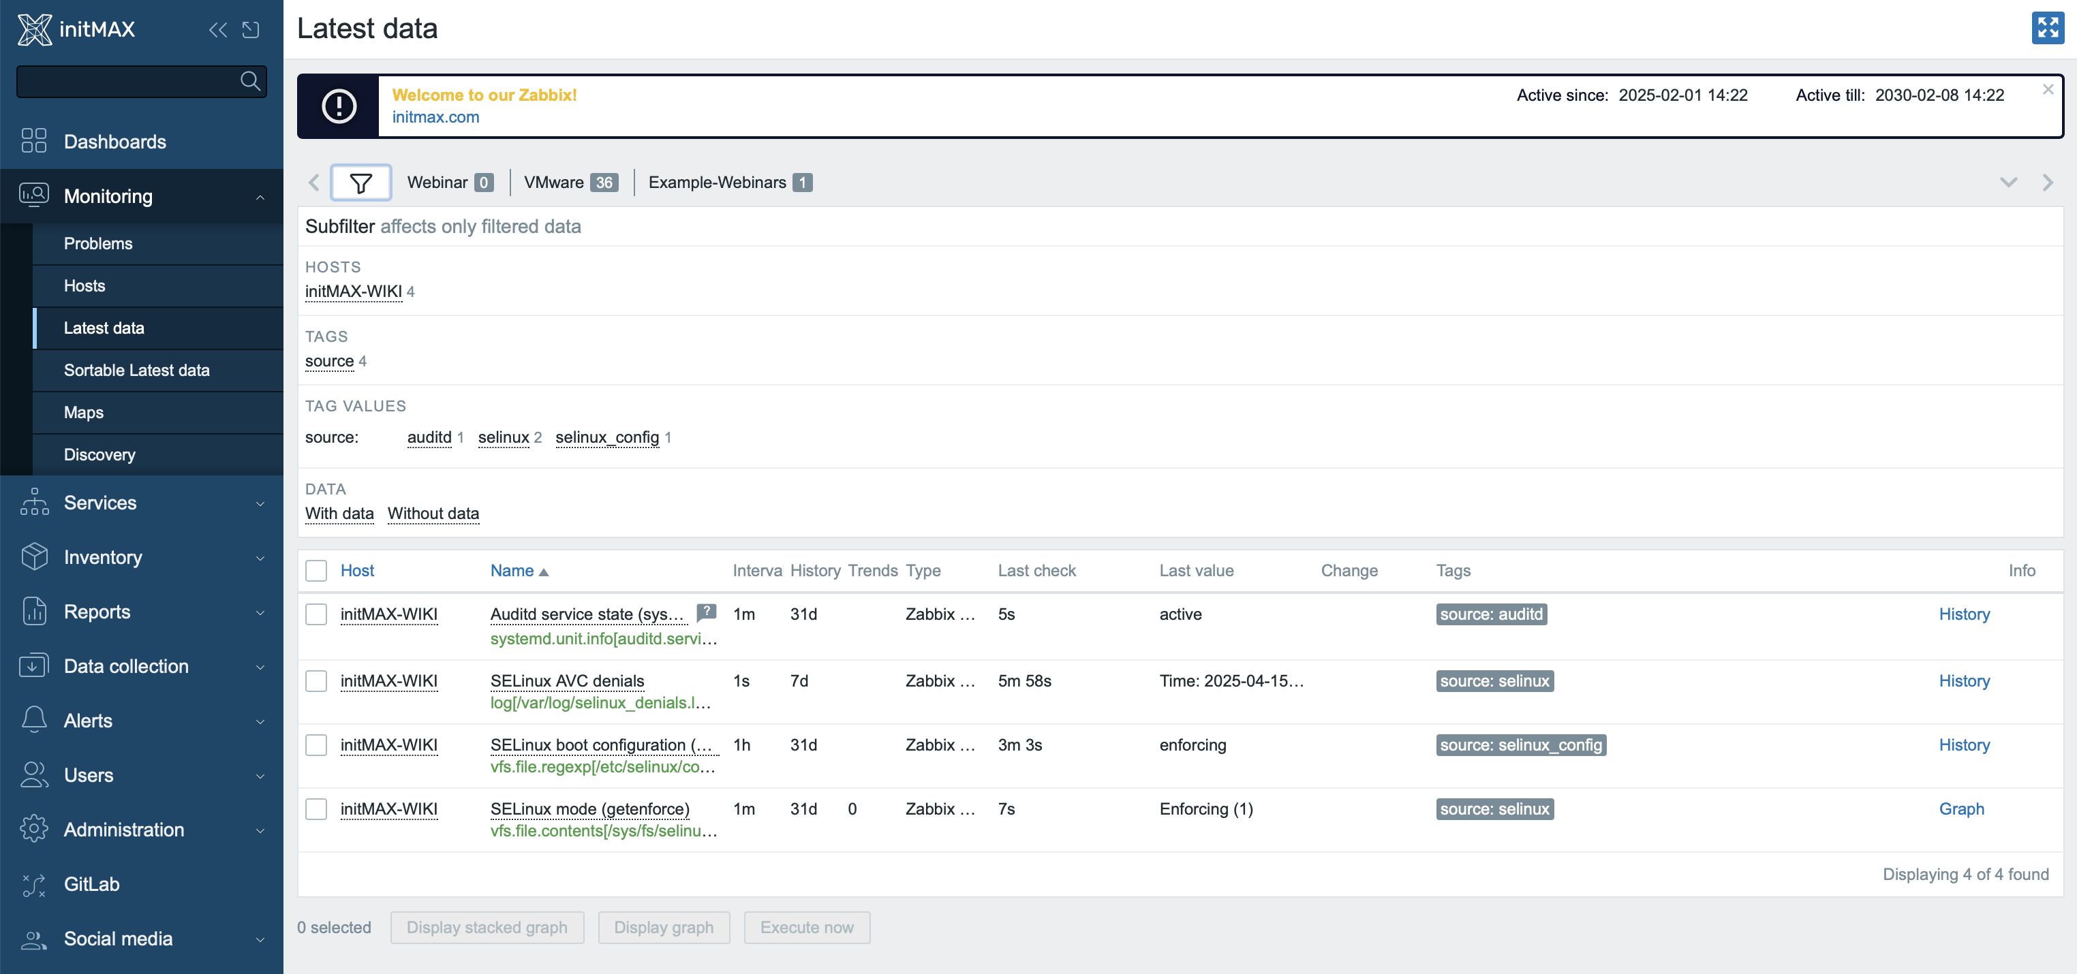Viewport: 2077px width, 974px height.
Task: Go to next filter tab arrow
Action: (2047, 182)
